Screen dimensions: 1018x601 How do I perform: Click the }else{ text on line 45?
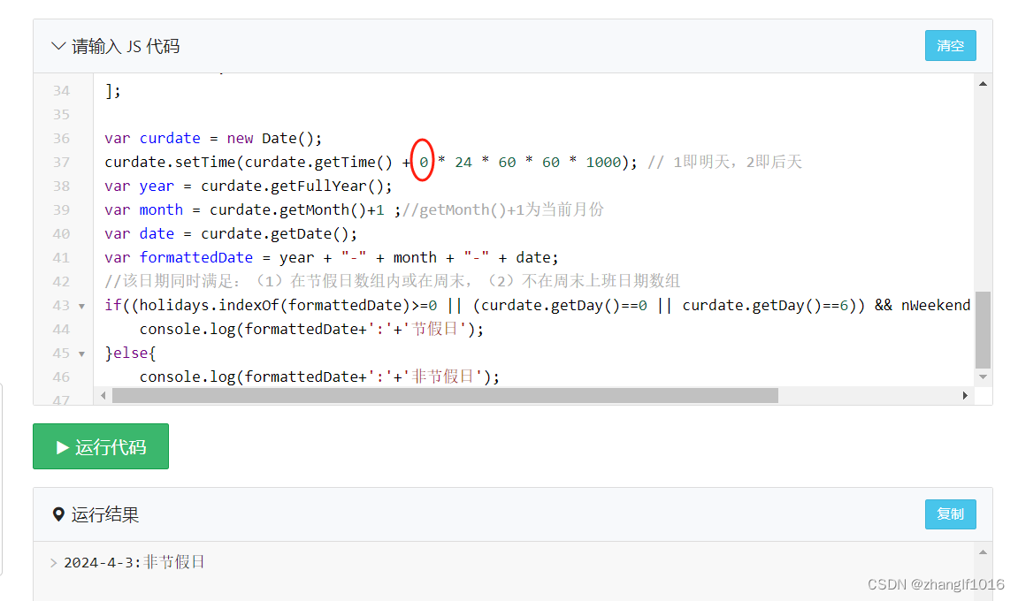point(131,353)
